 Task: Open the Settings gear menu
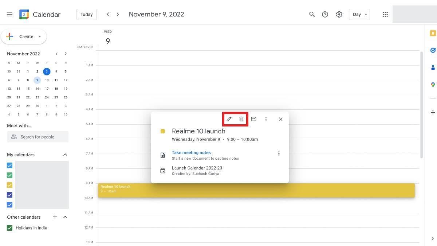click(x=339, y=15)
